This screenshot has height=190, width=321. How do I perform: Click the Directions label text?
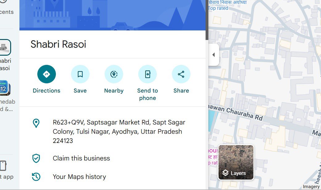click(47, 91)
